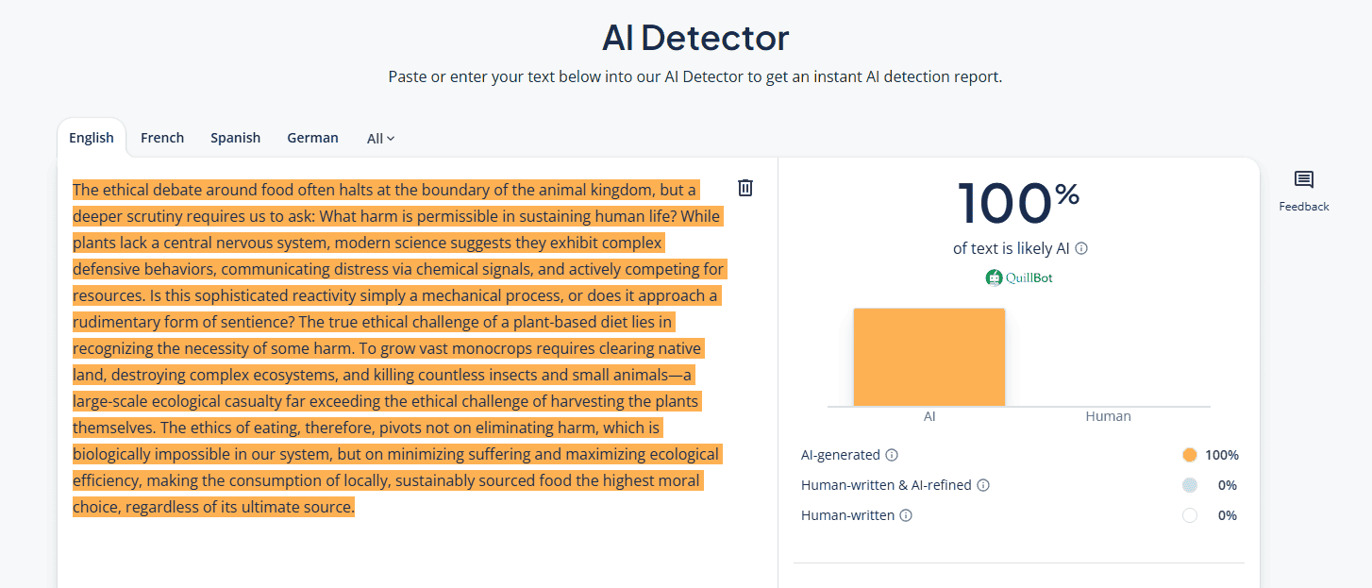Click info icon for Human-written & AI-refined
The width and height of the screenshot is (1372, 588).
tap(983, 485)
